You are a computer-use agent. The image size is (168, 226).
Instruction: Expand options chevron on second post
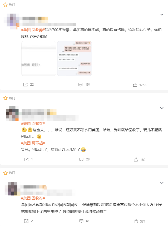click(162, 108)
